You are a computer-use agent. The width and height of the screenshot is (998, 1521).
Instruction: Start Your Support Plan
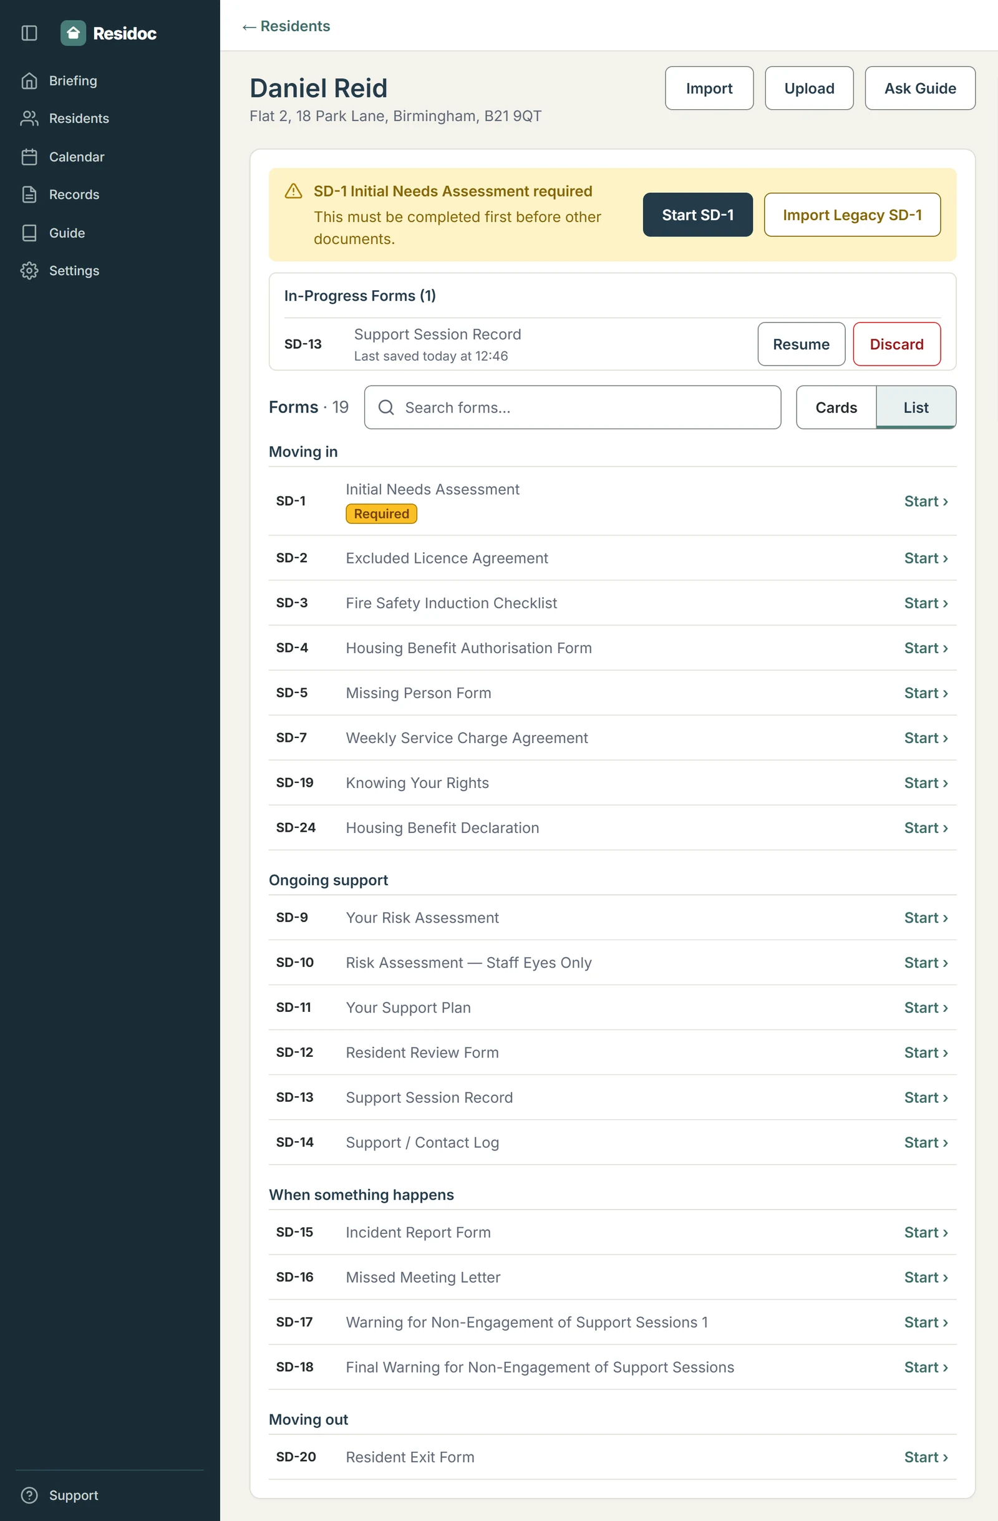pyautogui.click(x=925, y=1007)
